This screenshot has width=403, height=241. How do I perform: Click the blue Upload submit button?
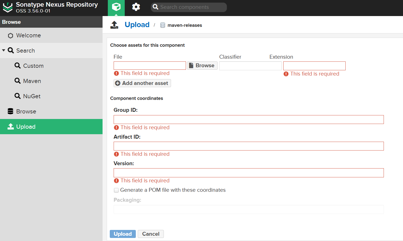point(123,234)
